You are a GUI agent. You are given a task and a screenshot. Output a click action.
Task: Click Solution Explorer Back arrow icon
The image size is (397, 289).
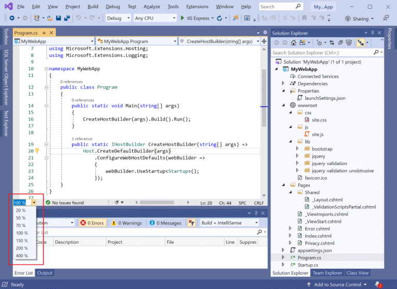(277, 43)
